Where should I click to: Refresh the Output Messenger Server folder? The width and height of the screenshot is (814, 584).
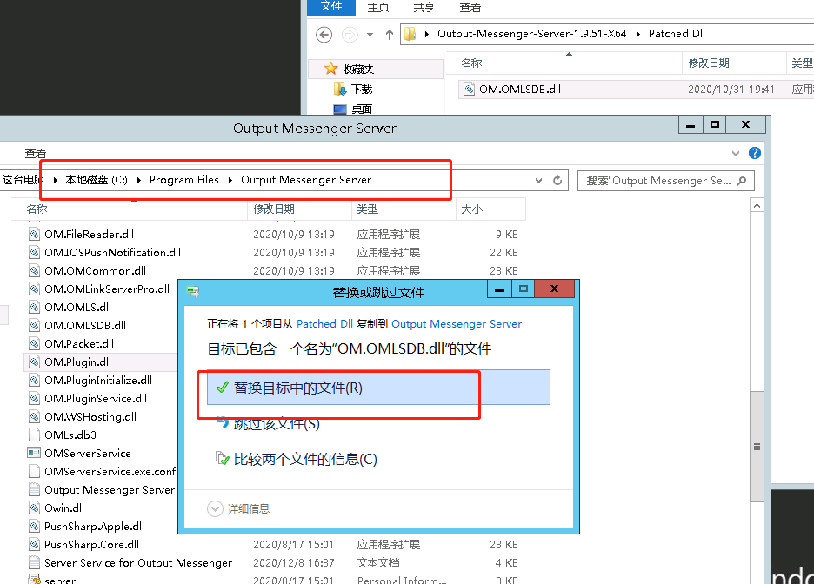coord(557,181)
